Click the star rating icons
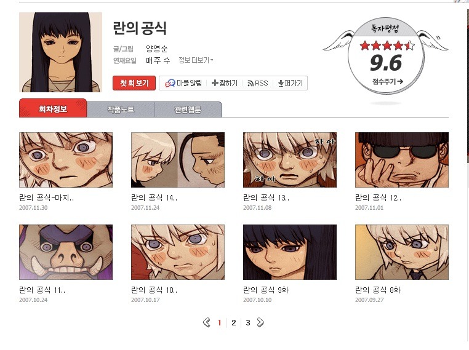Image resolution: width=469 pixels, height=350 pixels. pos(387,46)
